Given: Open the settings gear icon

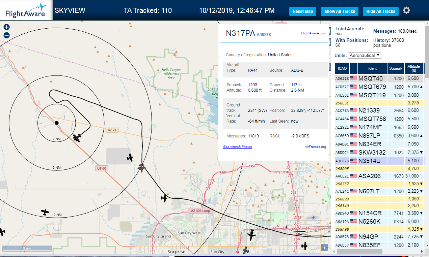Looking at the screenshot, I should pos(406,10).
